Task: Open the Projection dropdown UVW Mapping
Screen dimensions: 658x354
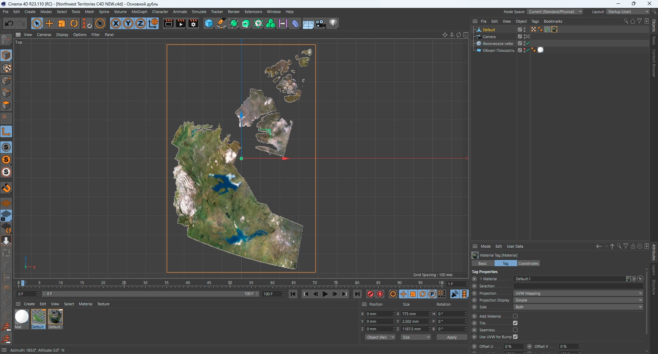Action: (578, 293)
